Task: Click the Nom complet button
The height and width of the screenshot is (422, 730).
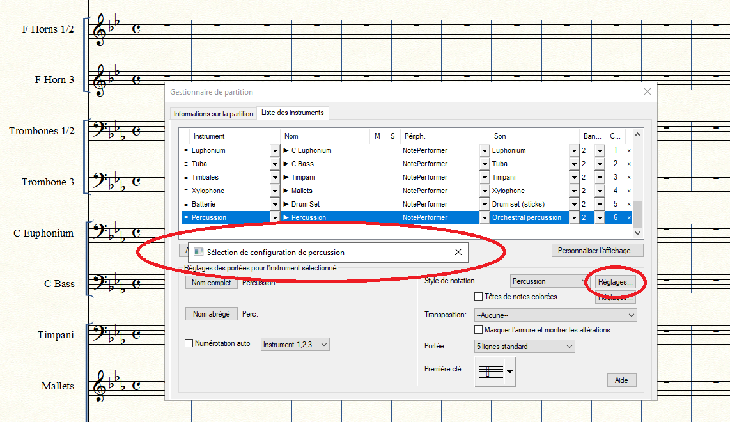Action: (212, 283)
